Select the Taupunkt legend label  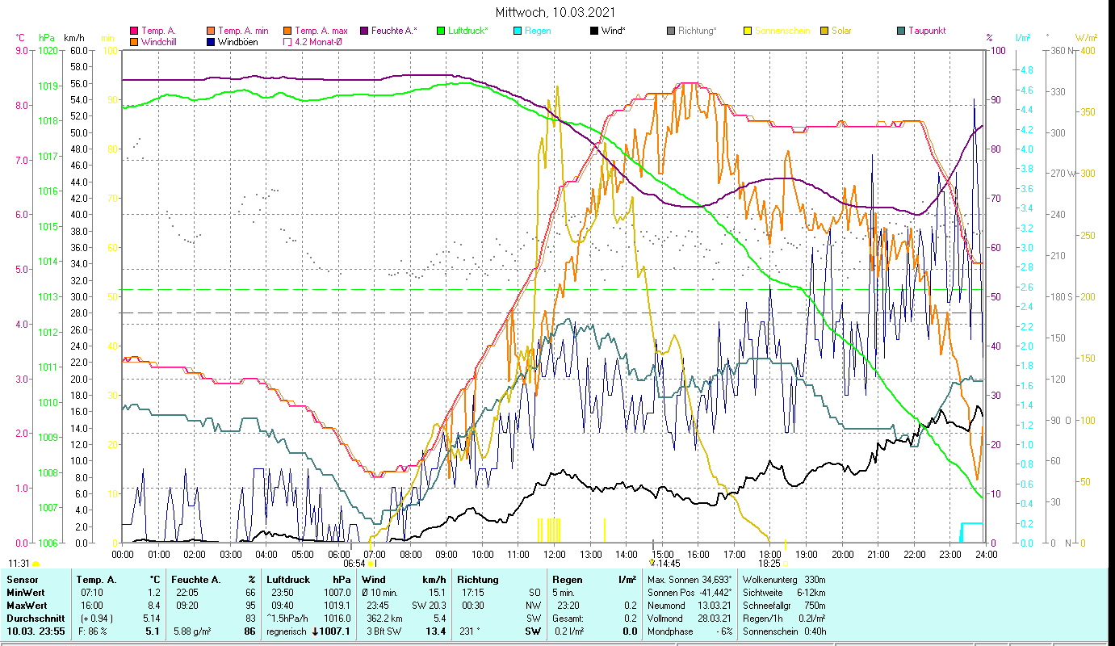click(x=926, y=31)
